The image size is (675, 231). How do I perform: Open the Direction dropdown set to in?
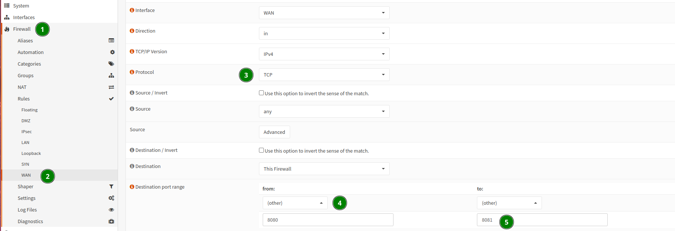click(324, 33)
